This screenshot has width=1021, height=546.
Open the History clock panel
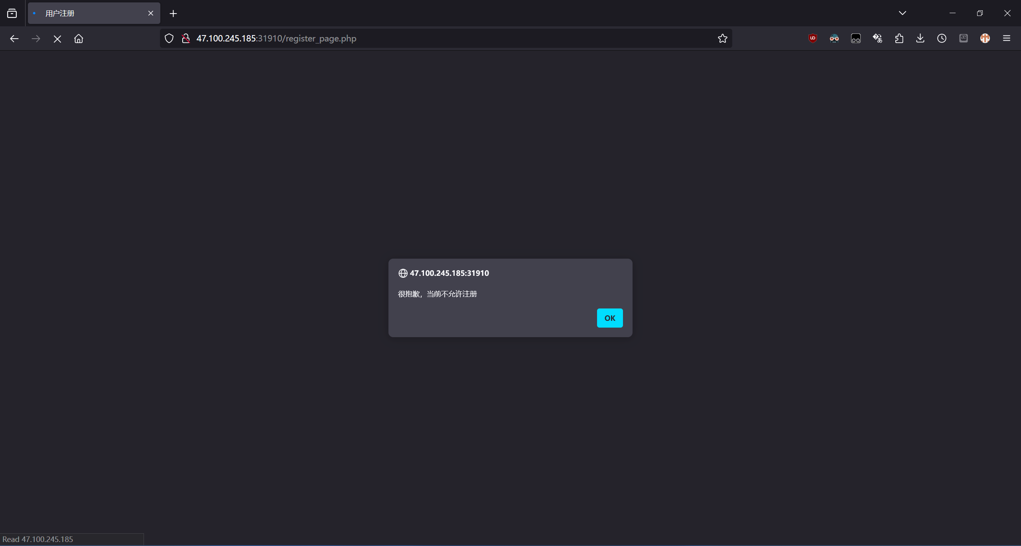click(942, 38)
